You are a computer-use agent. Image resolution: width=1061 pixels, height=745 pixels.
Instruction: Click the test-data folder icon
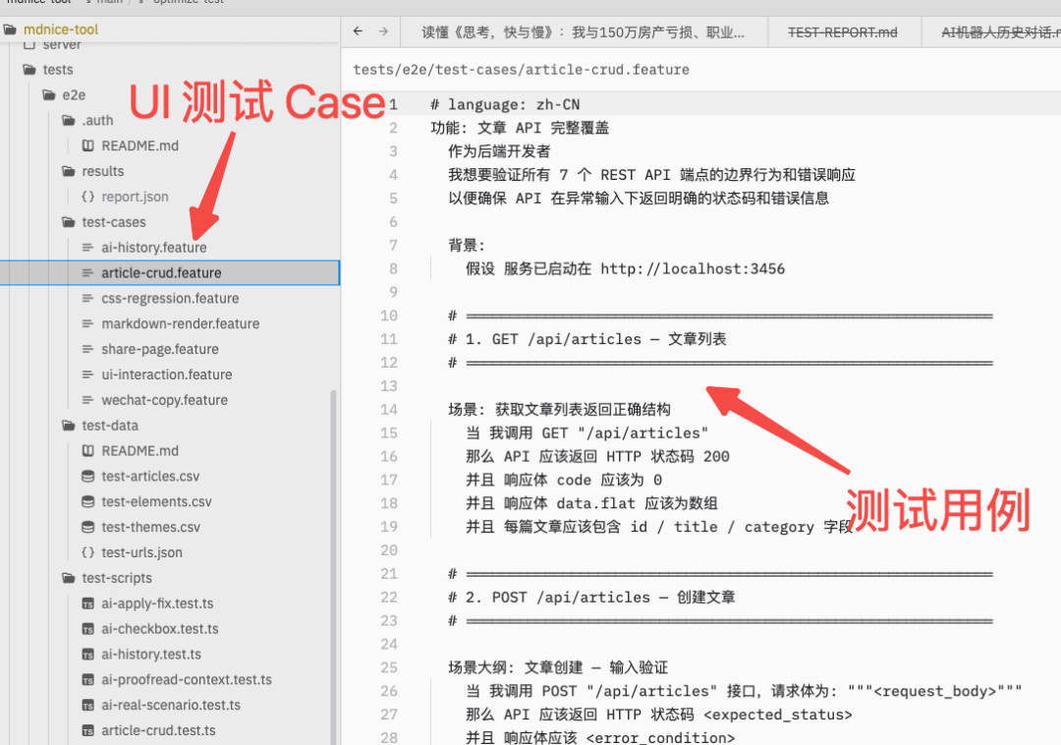pyautogui.click(x=69, y=426)
